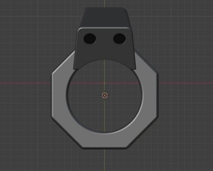Click the left circular hole in block
This screenshot has height=171, width=213.
pyautogui.click(x=90, y=39)
